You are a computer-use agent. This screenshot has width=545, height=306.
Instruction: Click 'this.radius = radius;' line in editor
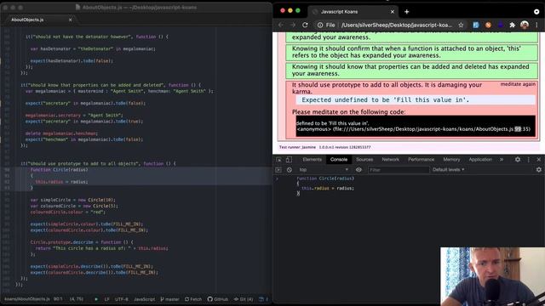(x=61, y=182)
